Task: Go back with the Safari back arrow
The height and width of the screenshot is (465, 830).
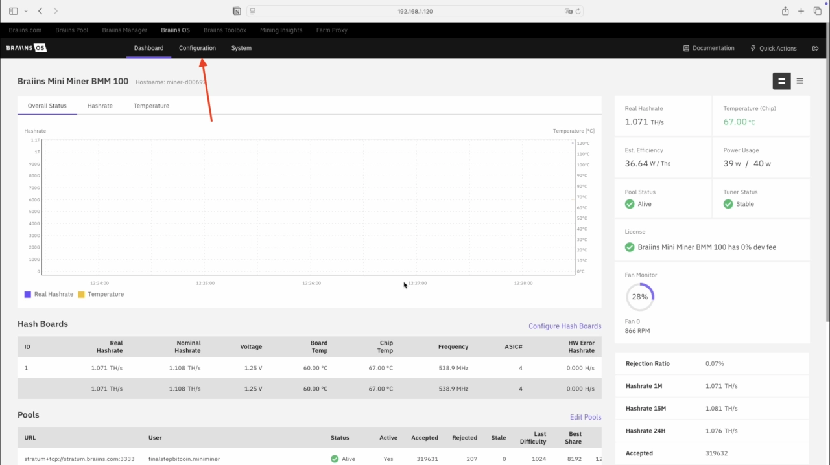Action: [40, 11]
